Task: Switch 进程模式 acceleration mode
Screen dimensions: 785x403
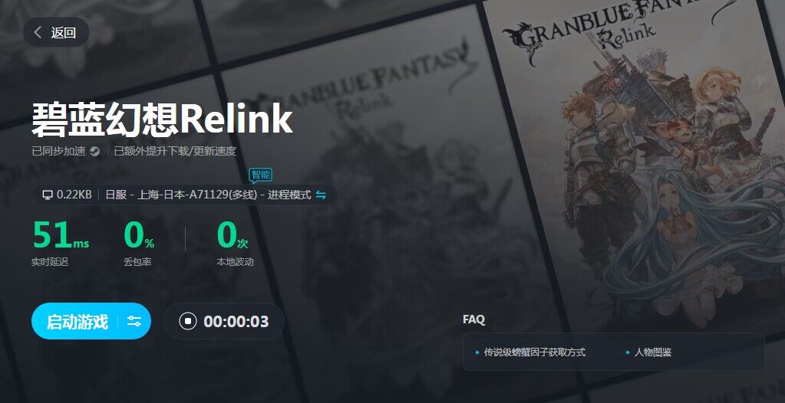Action: pyautogui.click(x=289, y=195)
